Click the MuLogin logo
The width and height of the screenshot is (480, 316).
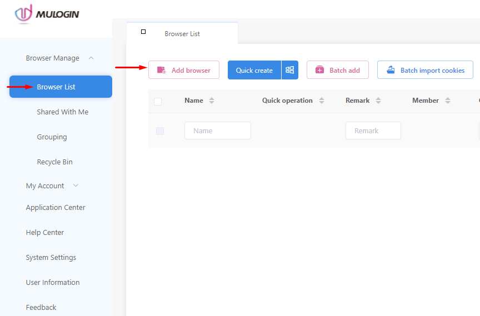tap(47, 14)
